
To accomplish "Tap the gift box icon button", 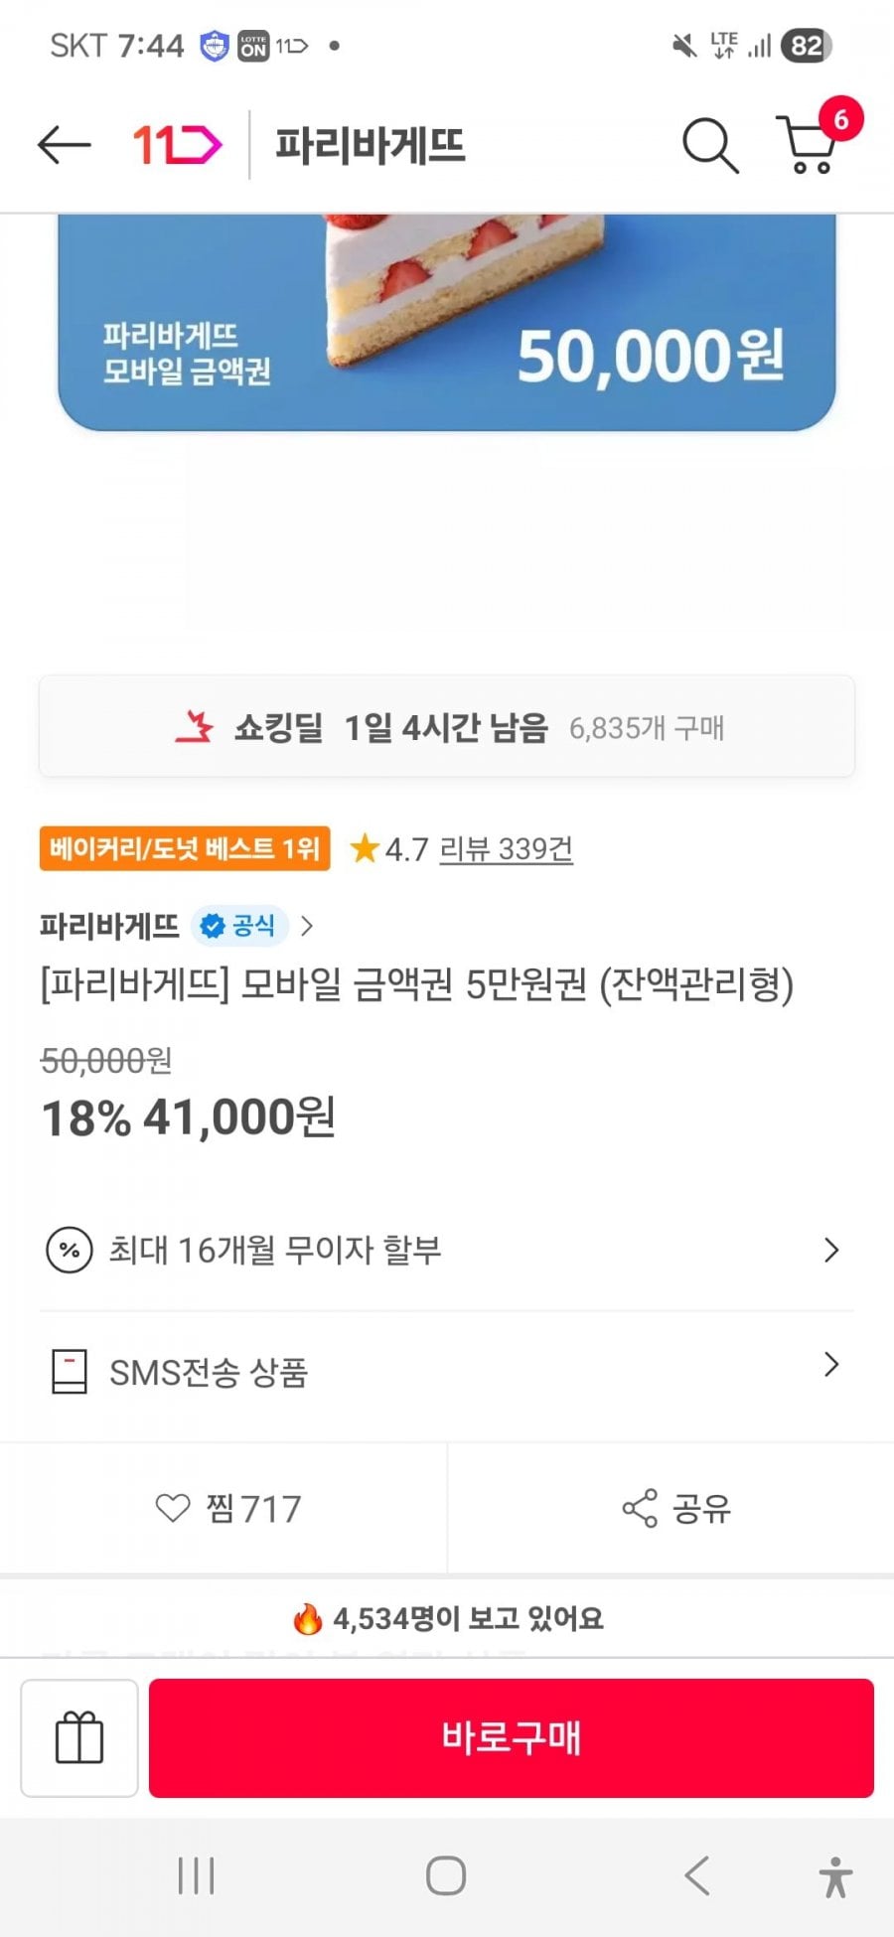I will point(79,1737).
